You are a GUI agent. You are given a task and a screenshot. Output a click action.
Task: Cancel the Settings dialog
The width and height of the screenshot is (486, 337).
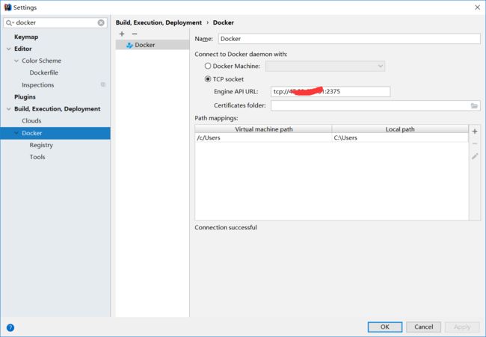423,327
